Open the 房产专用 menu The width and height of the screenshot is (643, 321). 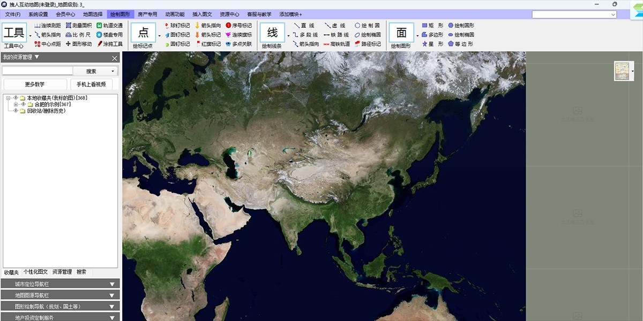[x=147, y=14]
